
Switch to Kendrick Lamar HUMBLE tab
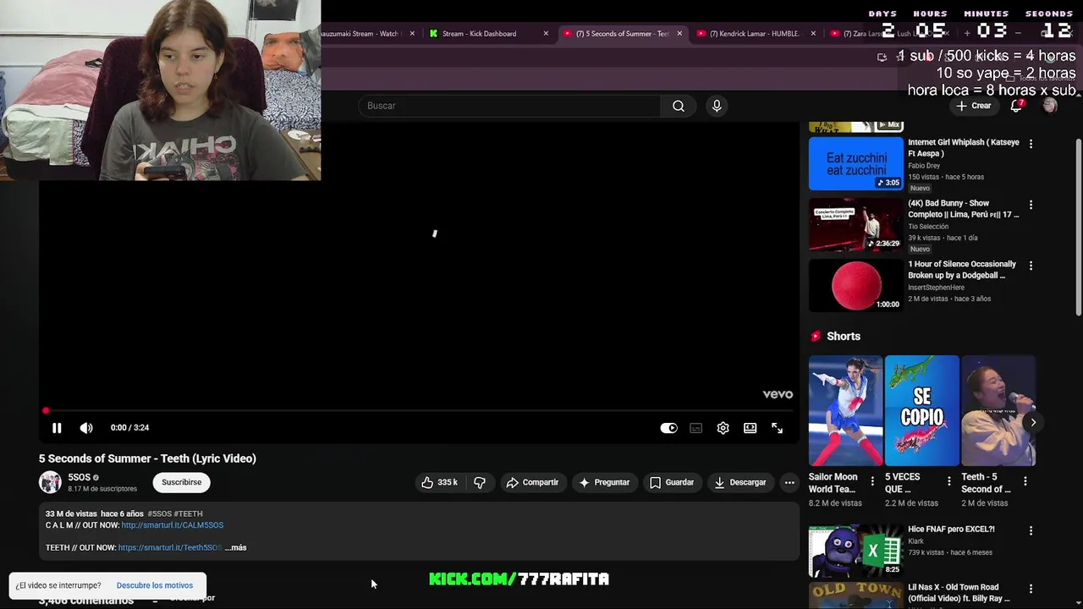click(x=755, y=34)
